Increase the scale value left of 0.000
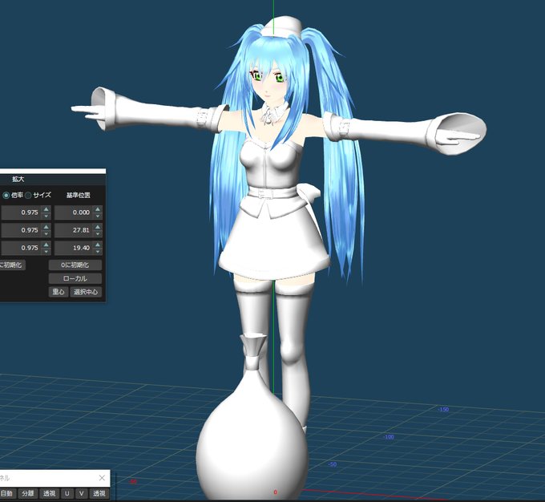The image size is (545, 502). point(46,209)
